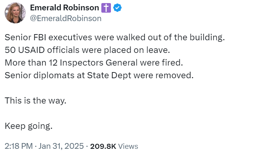This screenshot has width=256, height=158.
Task: Click the Jan 31, 2025 date
Action: click(61, 146)
